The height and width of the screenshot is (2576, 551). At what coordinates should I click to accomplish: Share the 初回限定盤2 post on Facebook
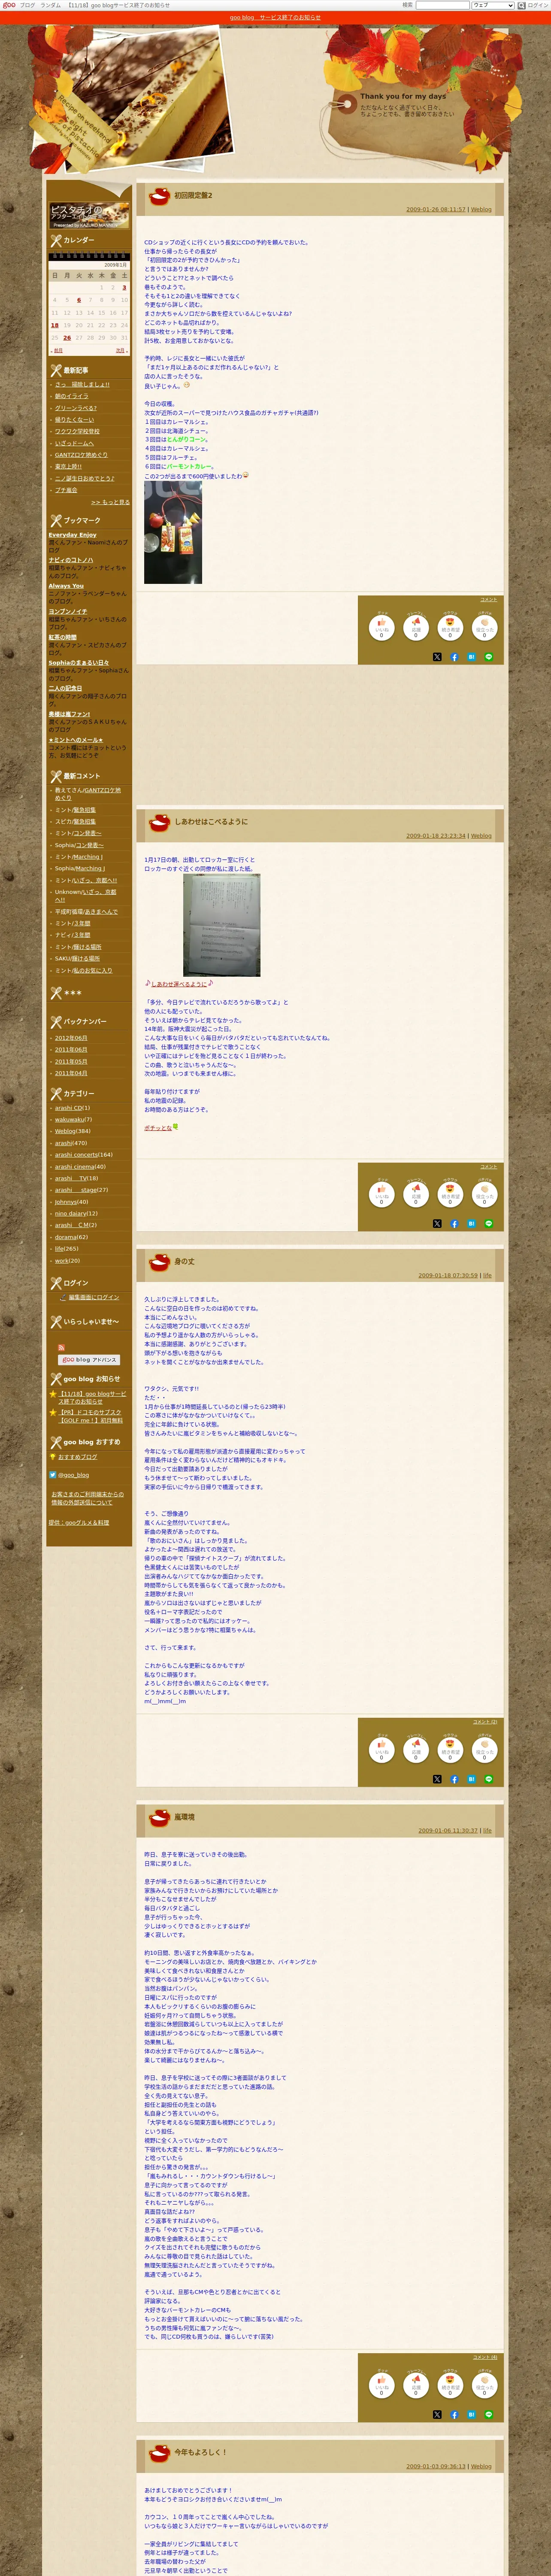click(454, 657)
